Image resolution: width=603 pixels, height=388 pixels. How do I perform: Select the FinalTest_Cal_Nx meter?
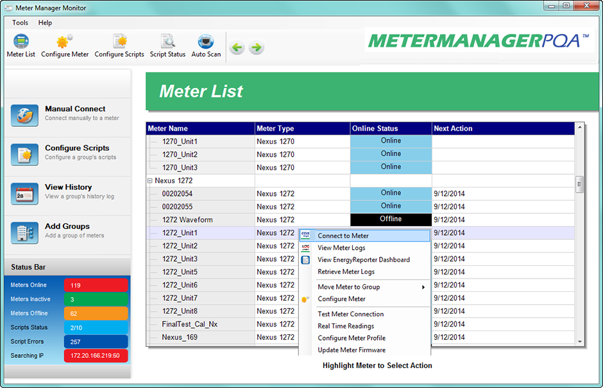tap(361, 324)
